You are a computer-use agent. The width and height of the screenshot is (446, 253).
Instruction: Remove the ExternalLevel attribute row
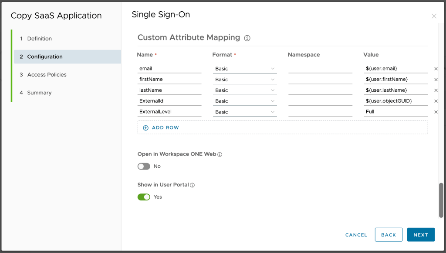click(436, 112)
